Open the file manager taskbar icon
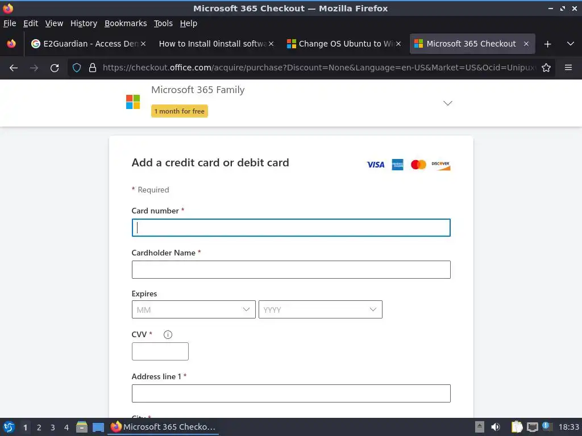This screenshot has height=436, width=582. (x=82, y=427)
